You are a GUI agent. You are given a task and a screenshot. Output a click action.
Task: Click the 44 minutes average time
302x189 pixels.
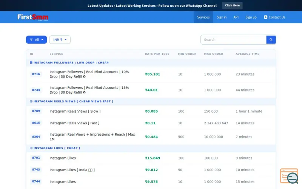[x=245, y=90]
